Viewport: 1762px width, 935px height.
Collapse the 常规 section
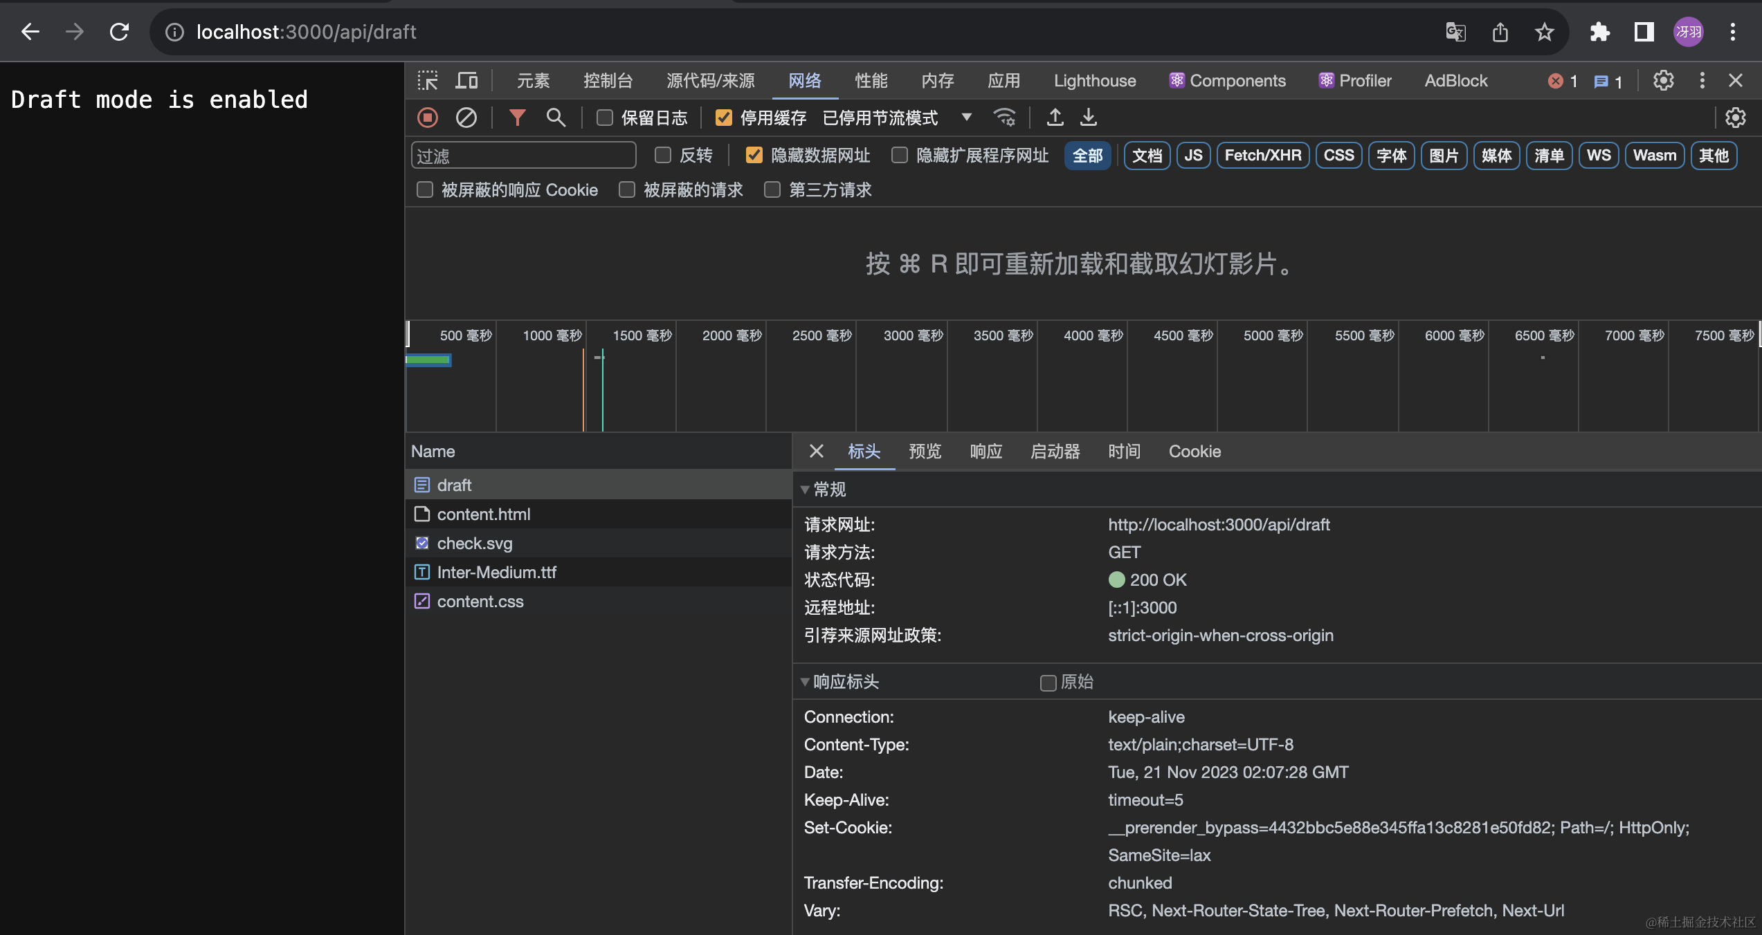[x=805, y=490]
